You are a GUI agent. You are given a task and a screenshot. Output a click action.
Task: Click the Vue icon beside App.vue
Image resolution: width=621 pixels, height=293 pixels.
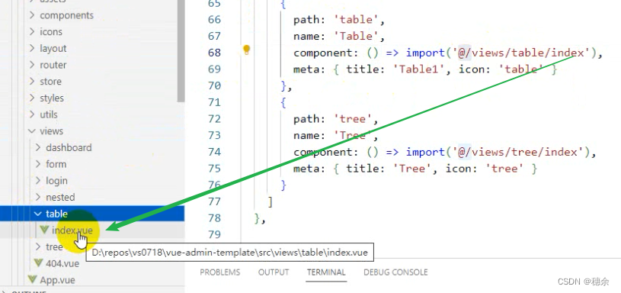click(33, 280)
